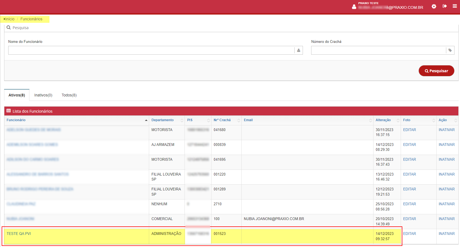Image resolution: width=460 pixels, height=247 pixels.
Task: Focus the Número do Crachá field
Action: [378, 50]
